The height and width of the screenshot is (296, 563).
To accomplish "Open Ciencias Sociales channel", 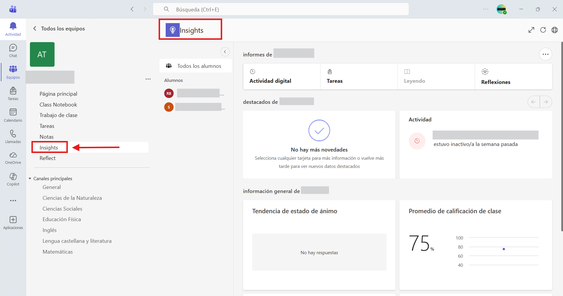I will [62, 209].
